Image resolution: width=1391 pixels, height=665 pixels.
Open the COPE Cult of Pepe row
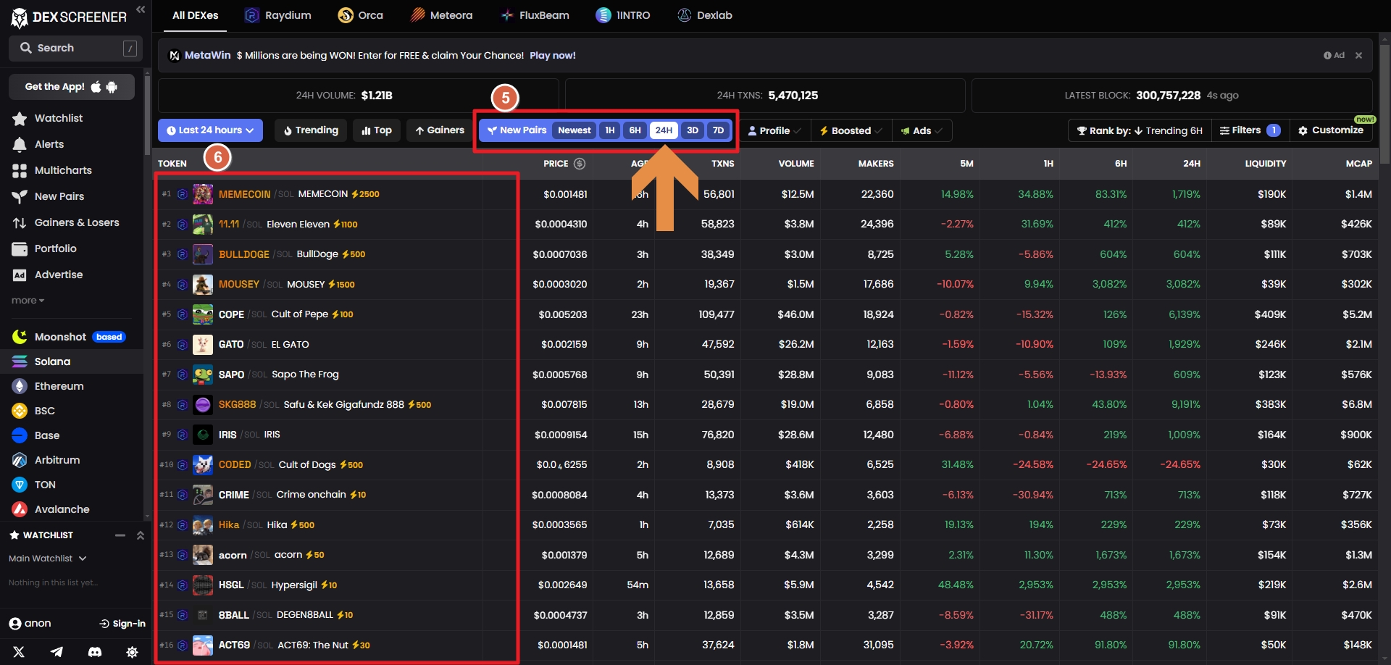tap(766, 314)
